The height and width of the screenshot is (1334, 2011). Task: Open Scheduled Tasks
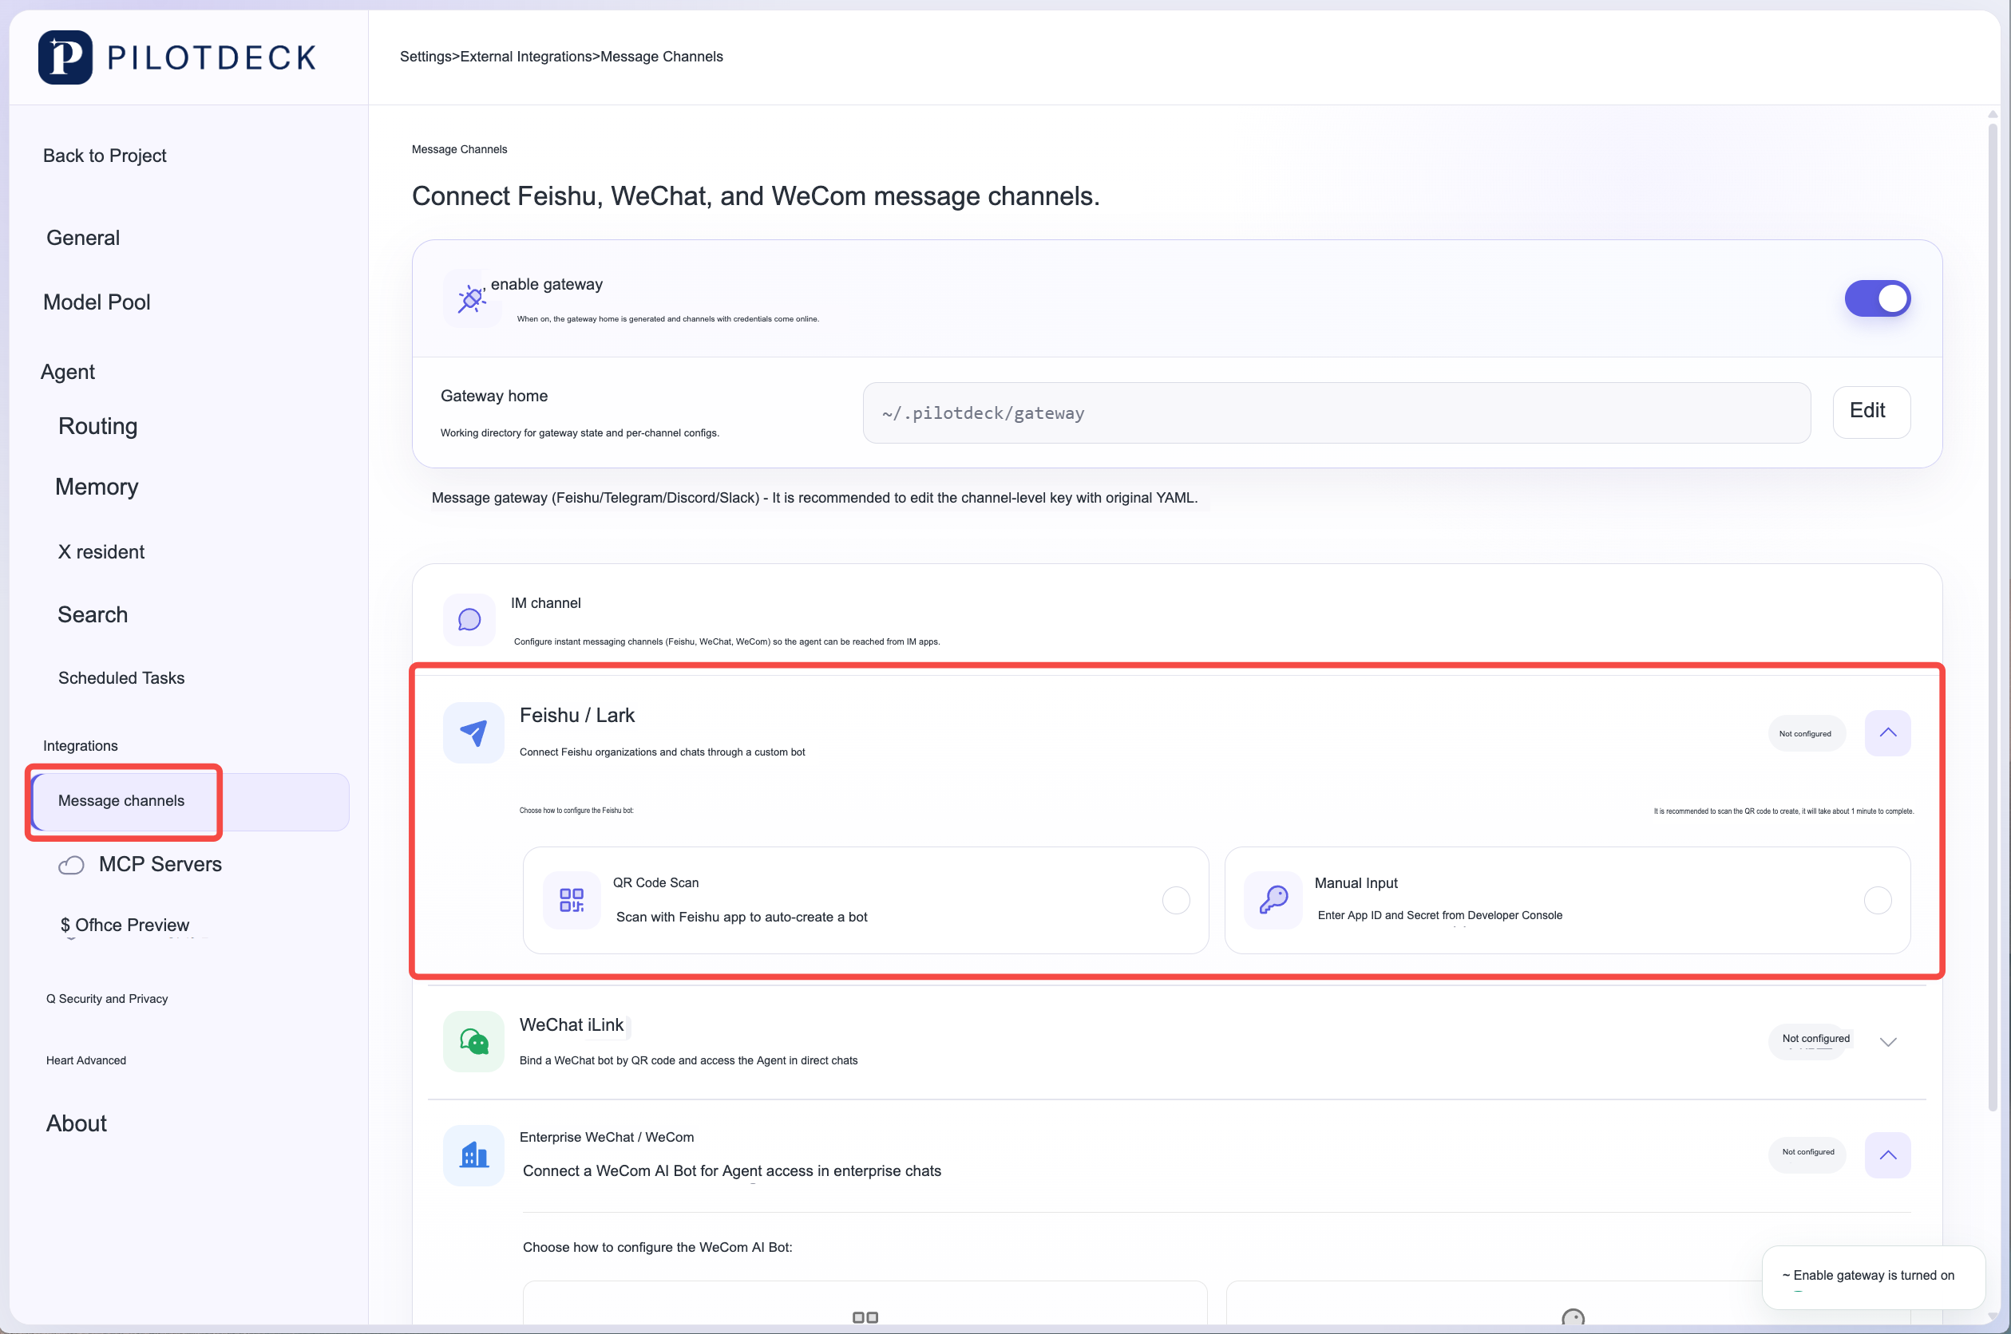[121, 678]
